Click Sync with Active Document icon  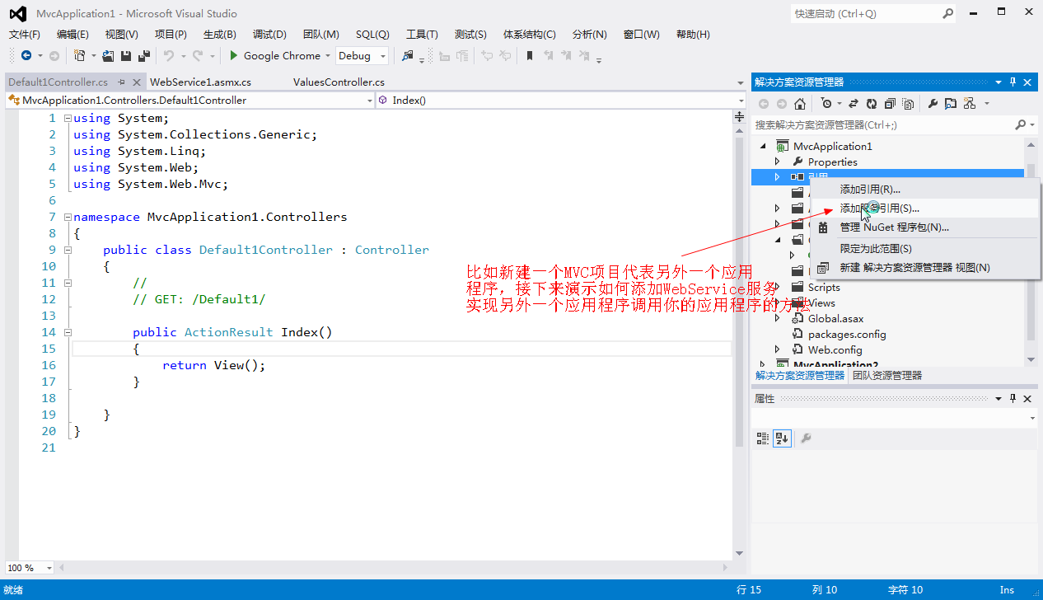pos(854,104)
